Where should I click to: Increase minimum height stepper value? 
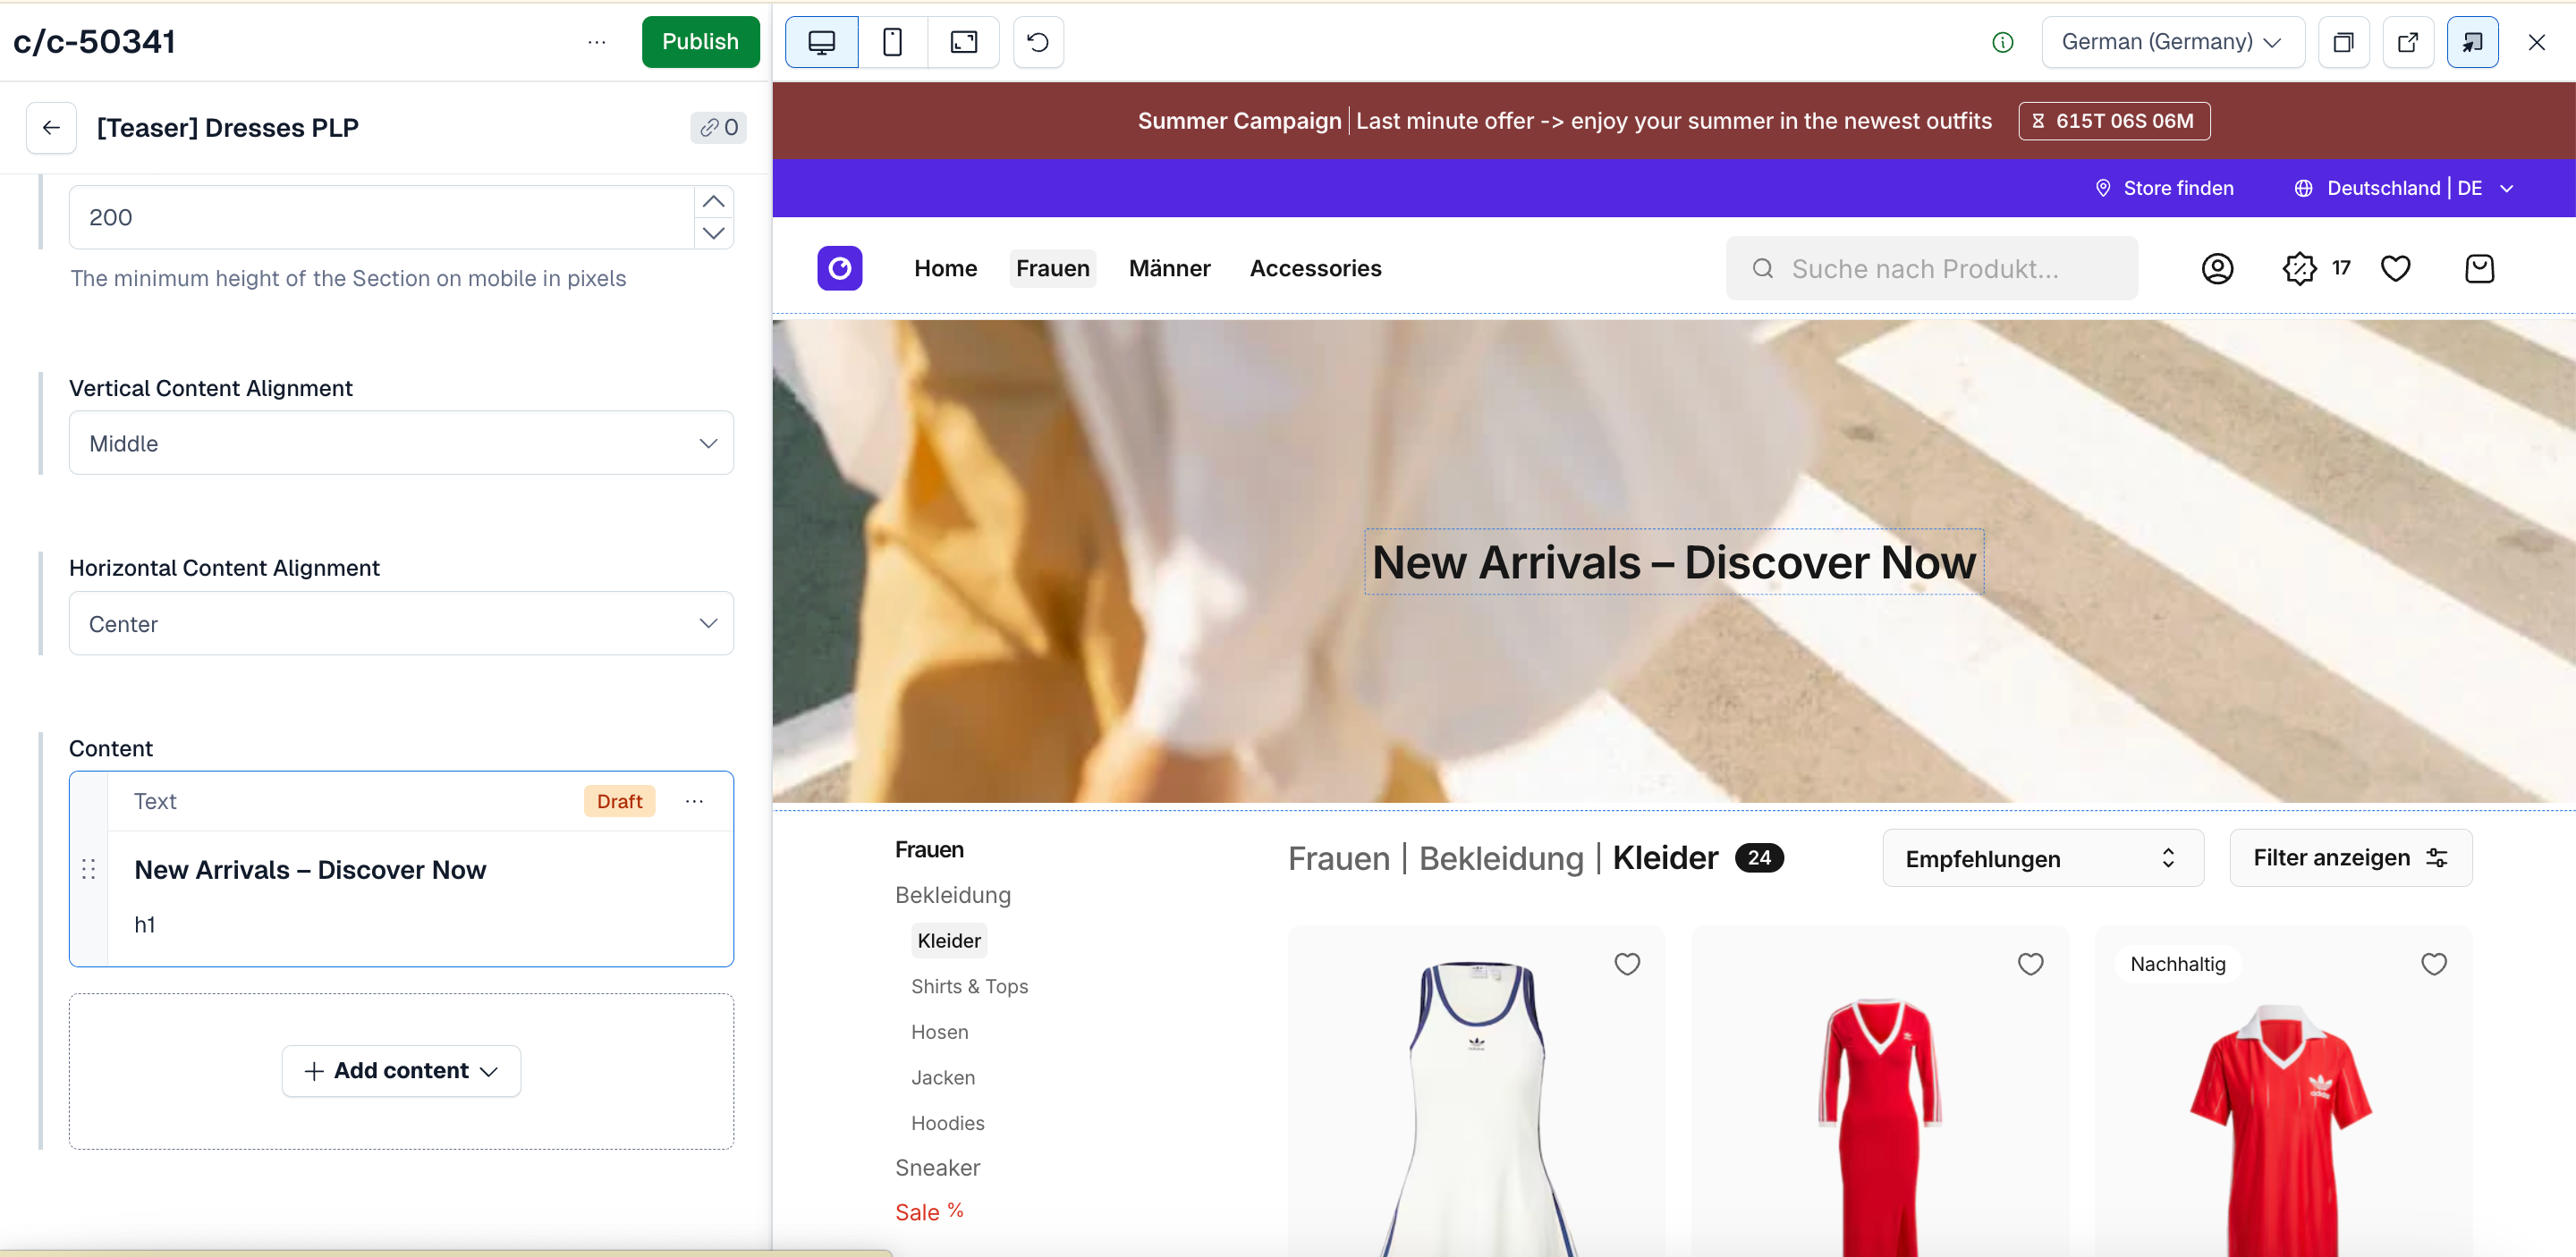[x=713, y=202]
